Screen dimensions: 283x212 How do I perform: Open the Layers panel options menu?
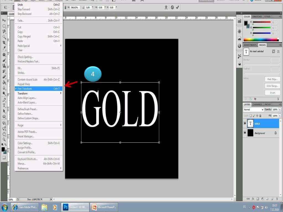coord(280,104)
